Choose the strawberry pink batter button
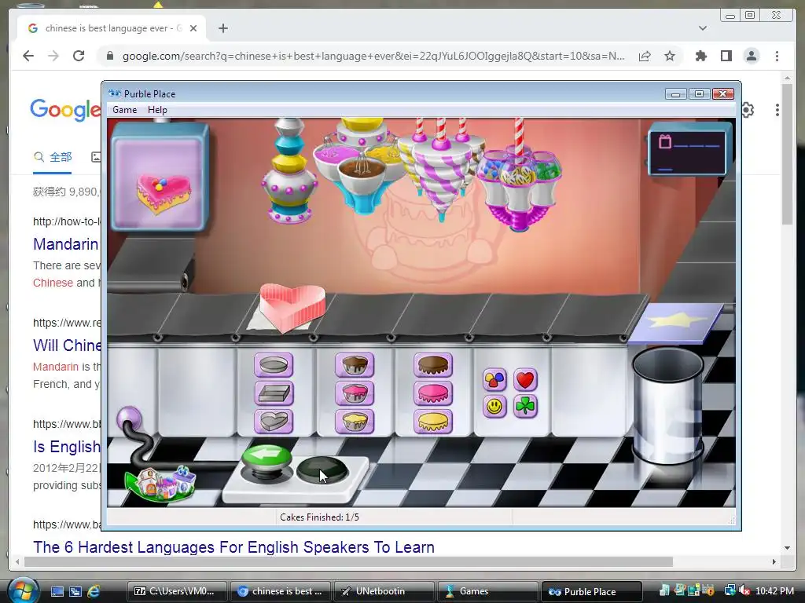The width and height of the screenshot is (805, 603). point(355,393)
